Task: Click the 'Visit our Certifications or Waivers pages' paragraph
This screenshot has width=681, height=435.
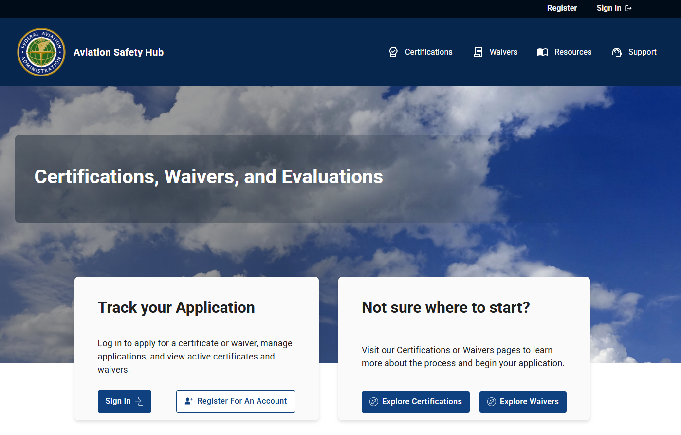Action: pyautogui.click(x=463, y=357)
